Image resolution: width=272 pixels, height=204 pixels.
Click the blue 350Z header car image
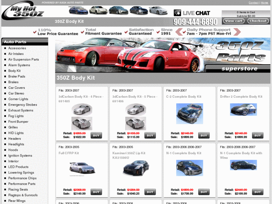pos(79,10)
